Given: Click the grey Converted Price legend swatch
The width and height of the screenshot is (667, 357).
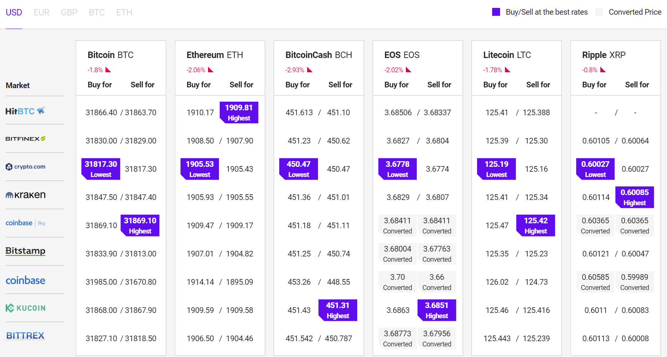Looking at the screenshot, I should click(599, 12).
